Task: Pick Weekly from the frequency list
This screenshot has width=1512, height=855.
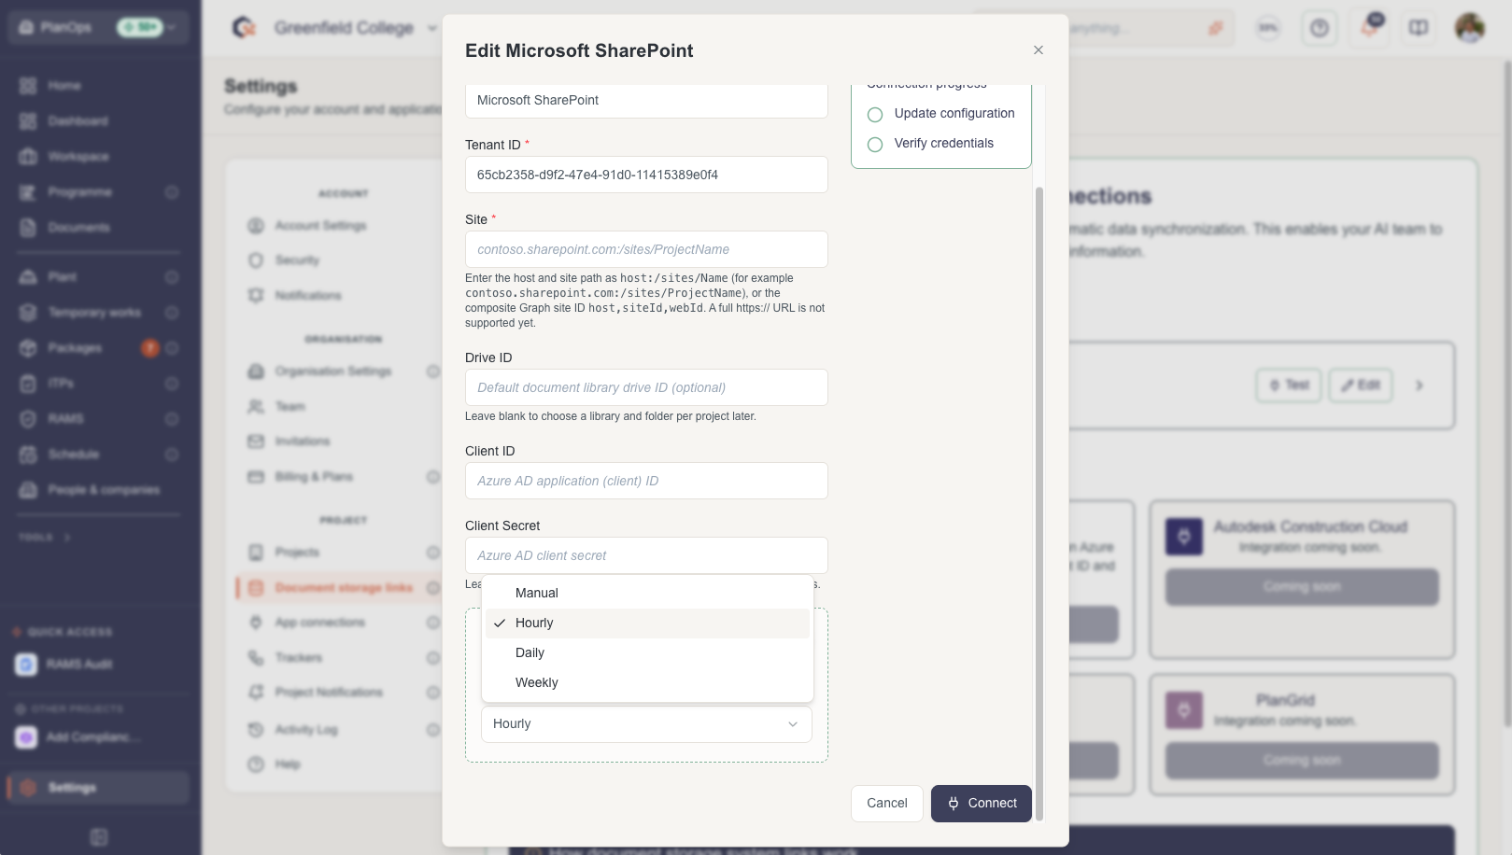Action: (647, 683)
